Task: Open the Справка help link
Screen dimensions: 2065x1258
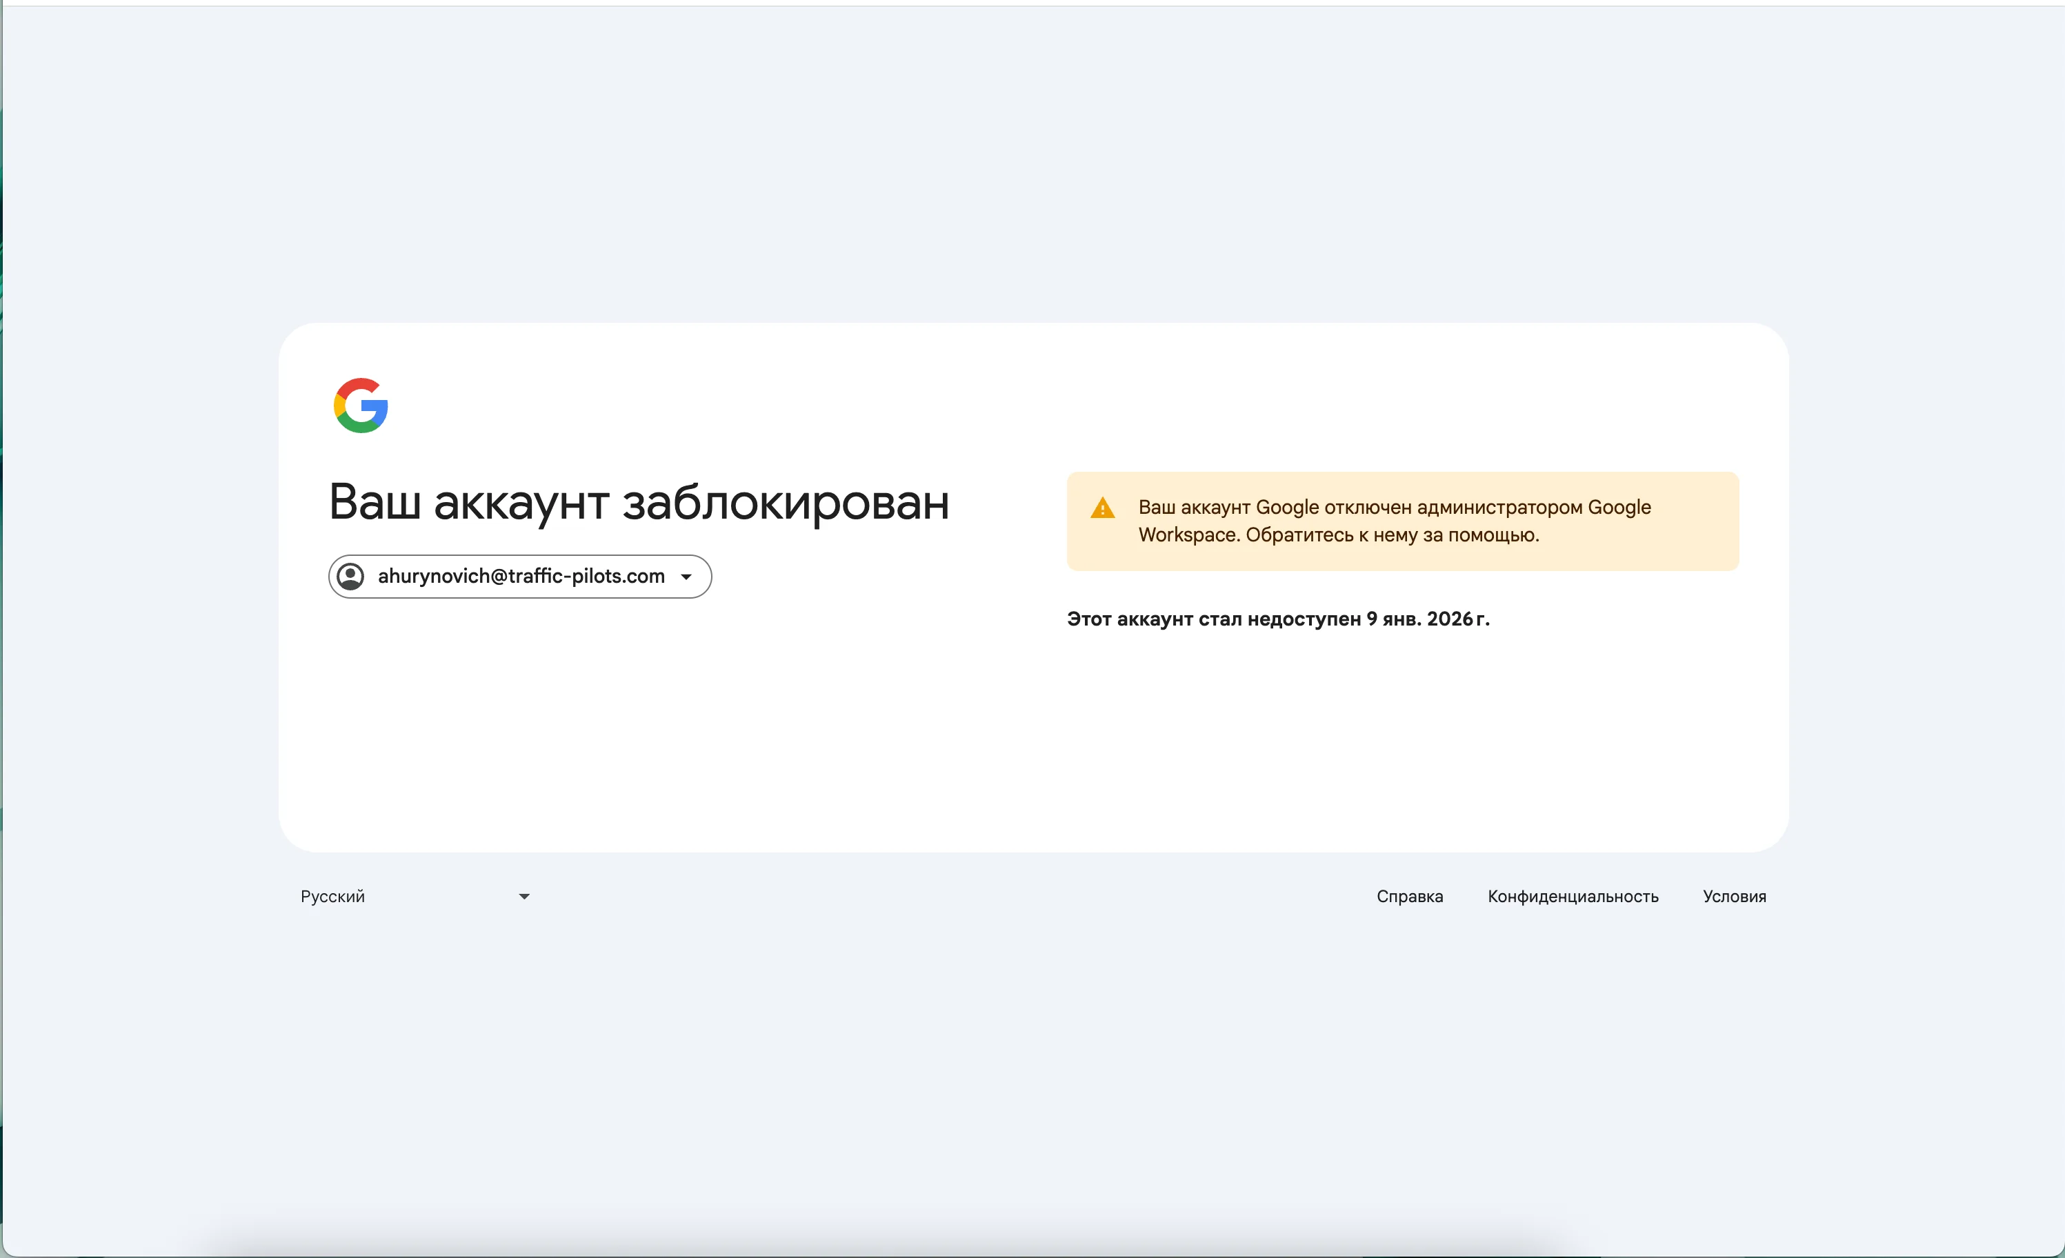Action: [x=1409, y=897]
